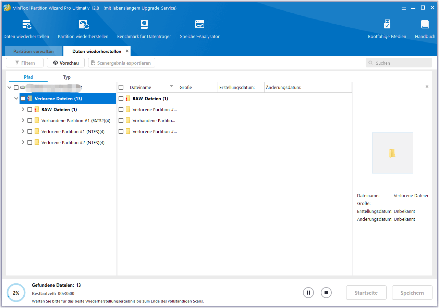Click RAW-Dateien folder icon in tree

(37, 110)
